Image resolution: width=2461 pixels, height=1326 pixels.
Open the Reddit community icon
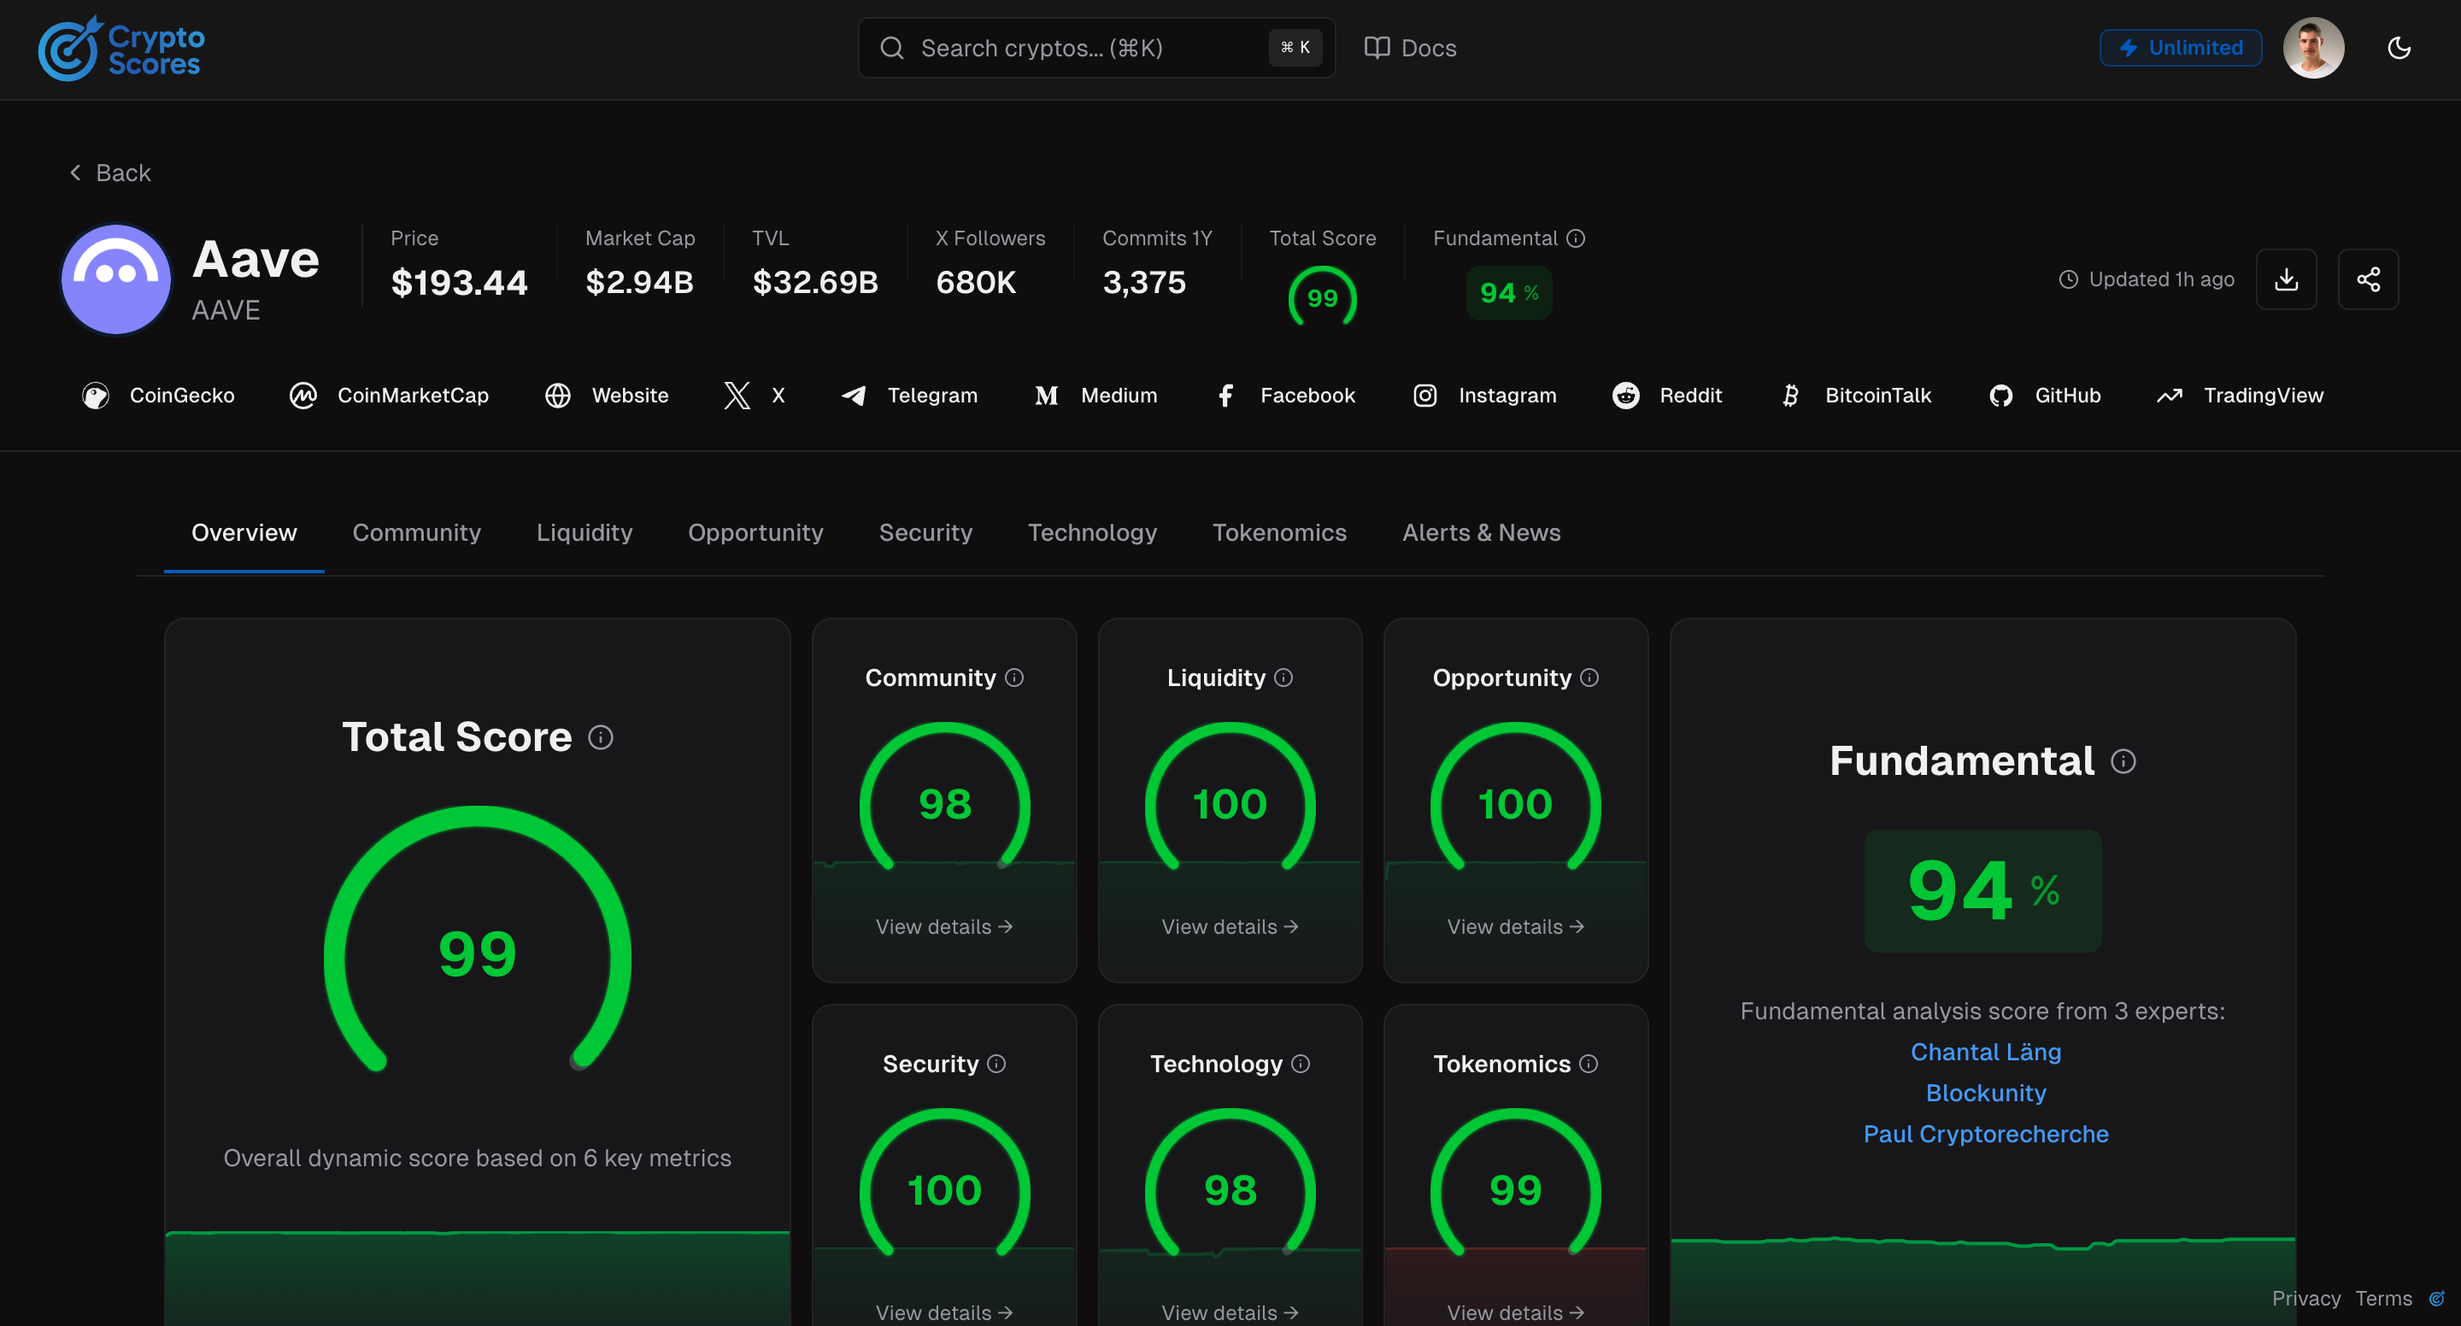coord(1625,396)
